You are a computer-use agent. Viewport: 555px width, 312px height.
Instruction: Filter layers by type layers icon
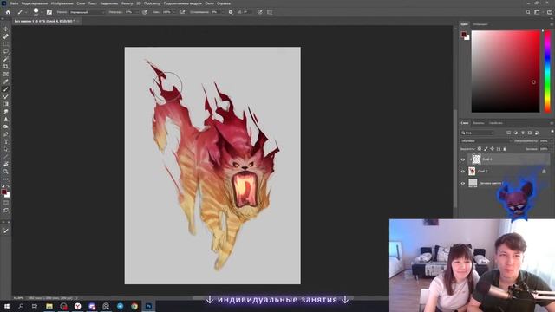click(523, 133)
